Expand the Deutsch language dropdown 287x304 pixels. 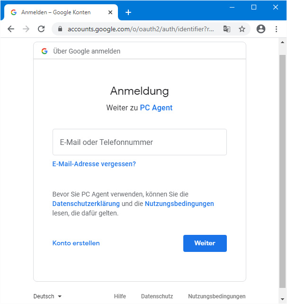click(47, 296)
